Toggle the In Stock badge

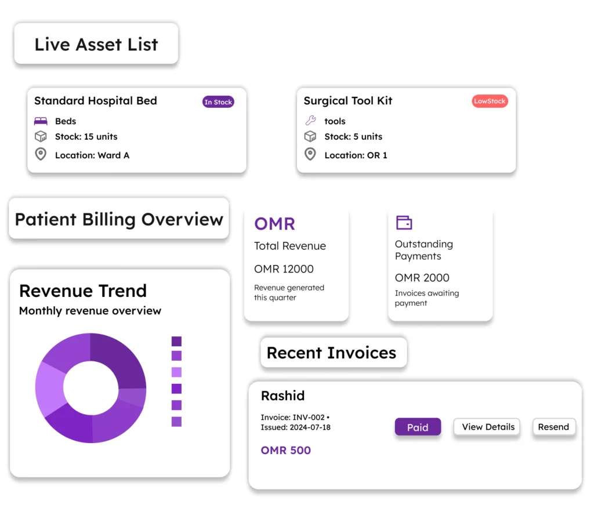(x=218, y=101)
